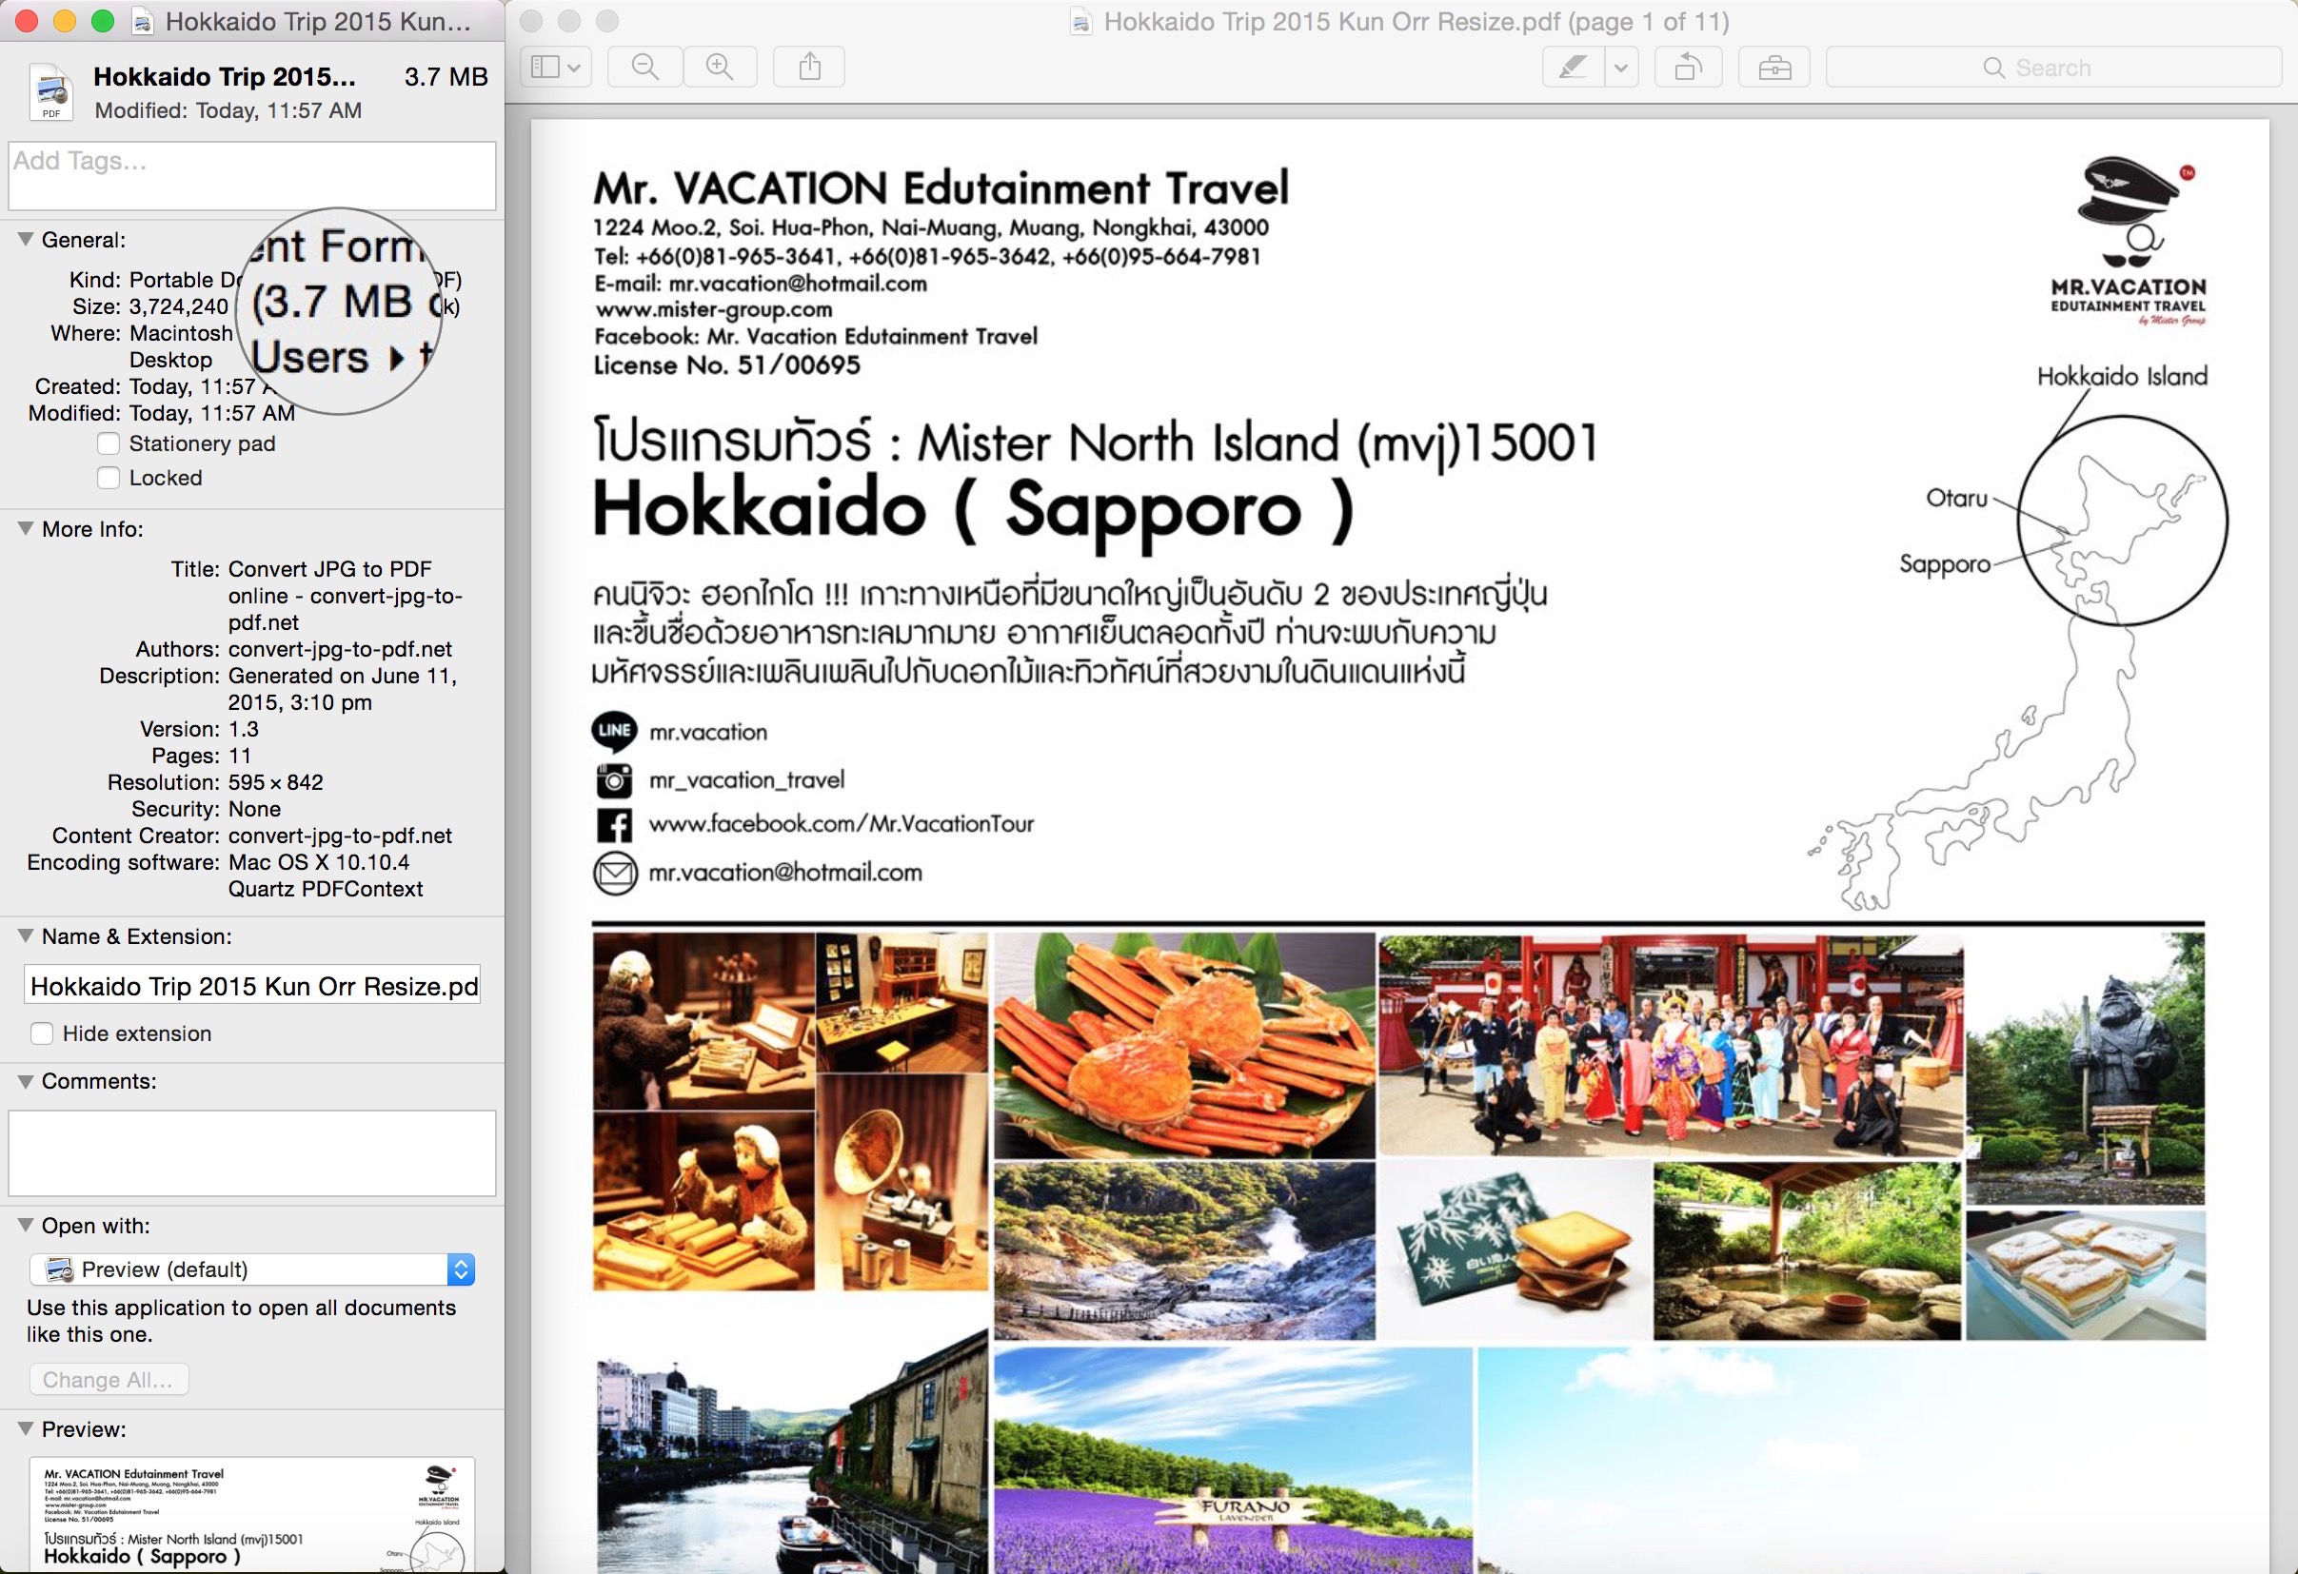Click the Share icon in toolbar
The height and width of the screenshot is (1574, 2298).
pyautogui.click(x=810, y=68)
